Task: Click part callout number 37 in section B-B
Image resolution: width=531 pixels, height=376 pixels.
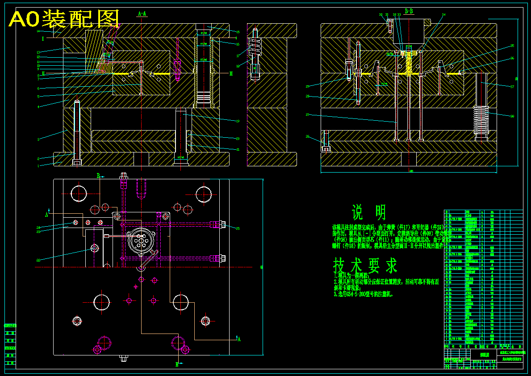Action: (x=512, y=87)
